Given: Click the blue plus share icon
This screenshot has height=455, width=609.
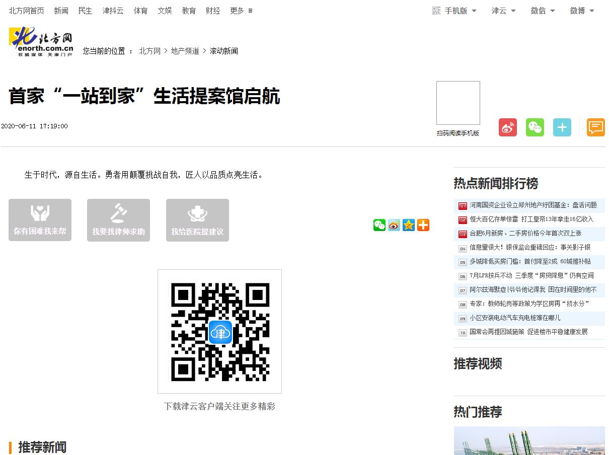Looking at the screenshot, I should [x=562, y=127].
